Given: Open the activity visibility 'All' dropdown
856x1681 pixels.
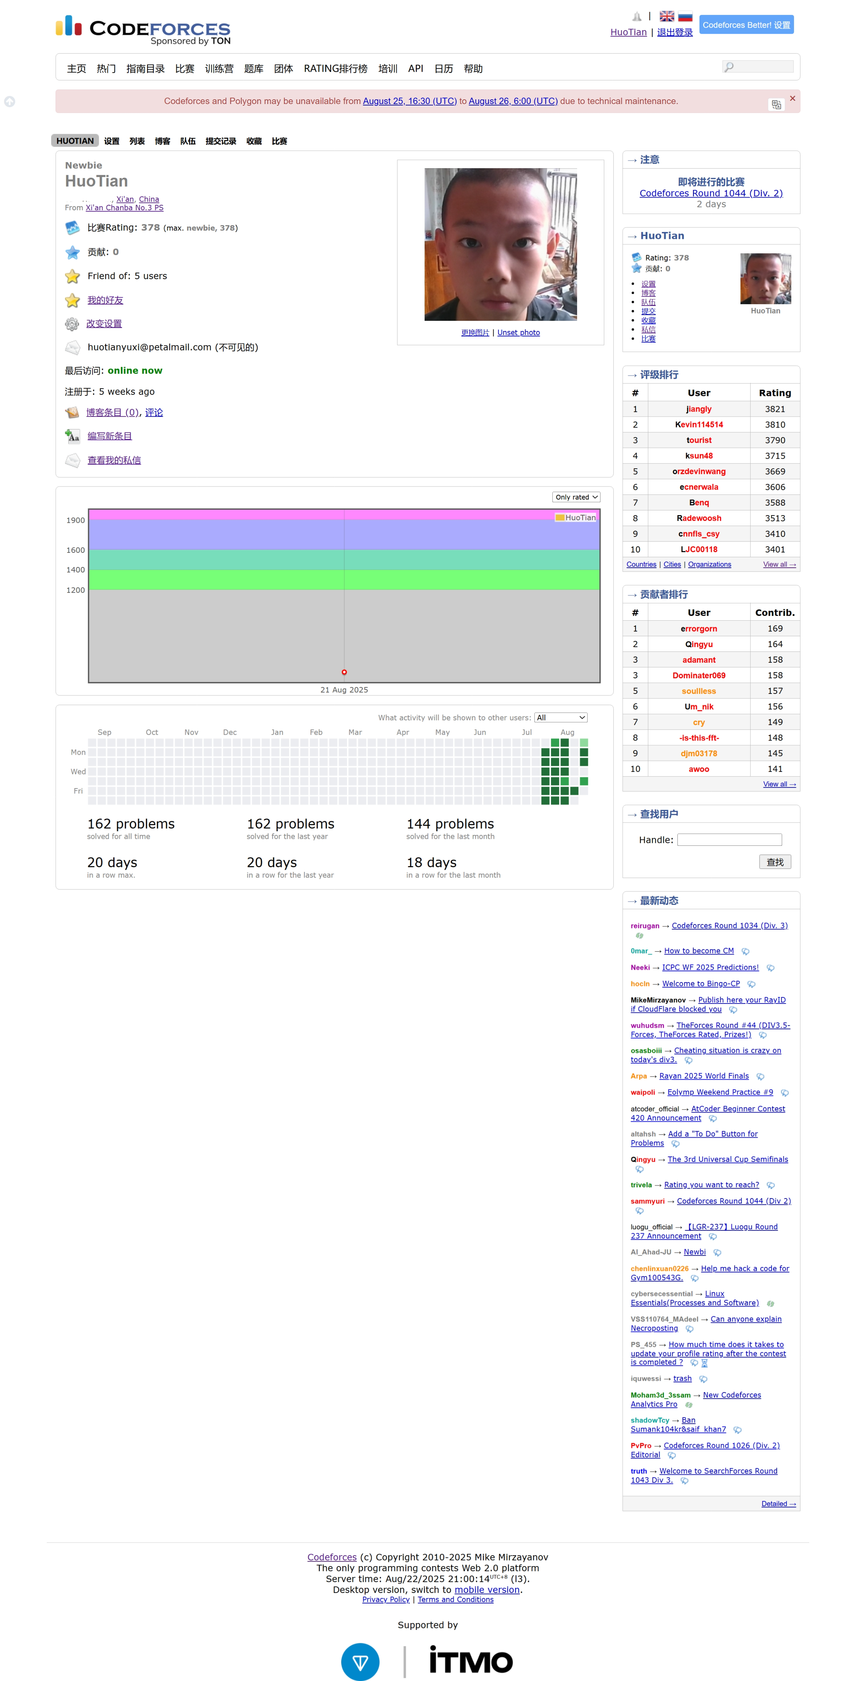Looking at the screenshot, I should (560, 717).
